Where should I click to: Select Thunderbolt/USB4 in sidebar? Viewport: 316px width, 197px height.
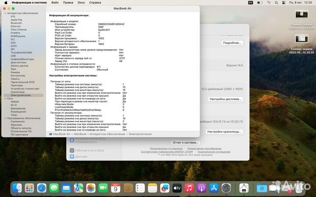tap(22, 53)
